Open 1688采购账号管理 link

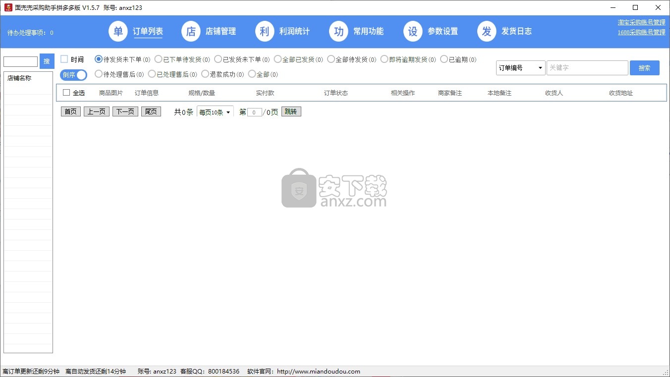[x=641, y=32]
